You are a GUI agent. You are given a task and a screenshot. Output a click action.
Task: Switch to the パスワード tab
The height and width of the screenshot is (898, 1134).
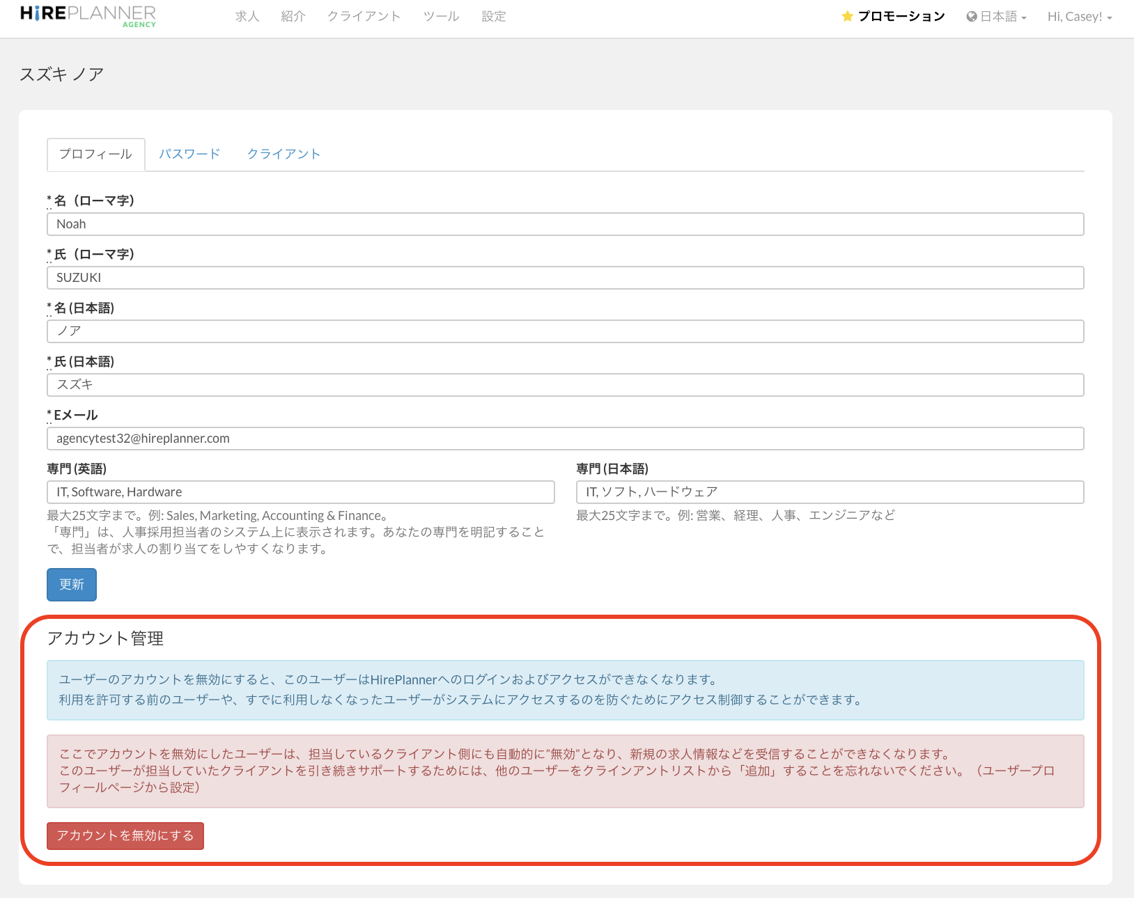pos(189,154)
